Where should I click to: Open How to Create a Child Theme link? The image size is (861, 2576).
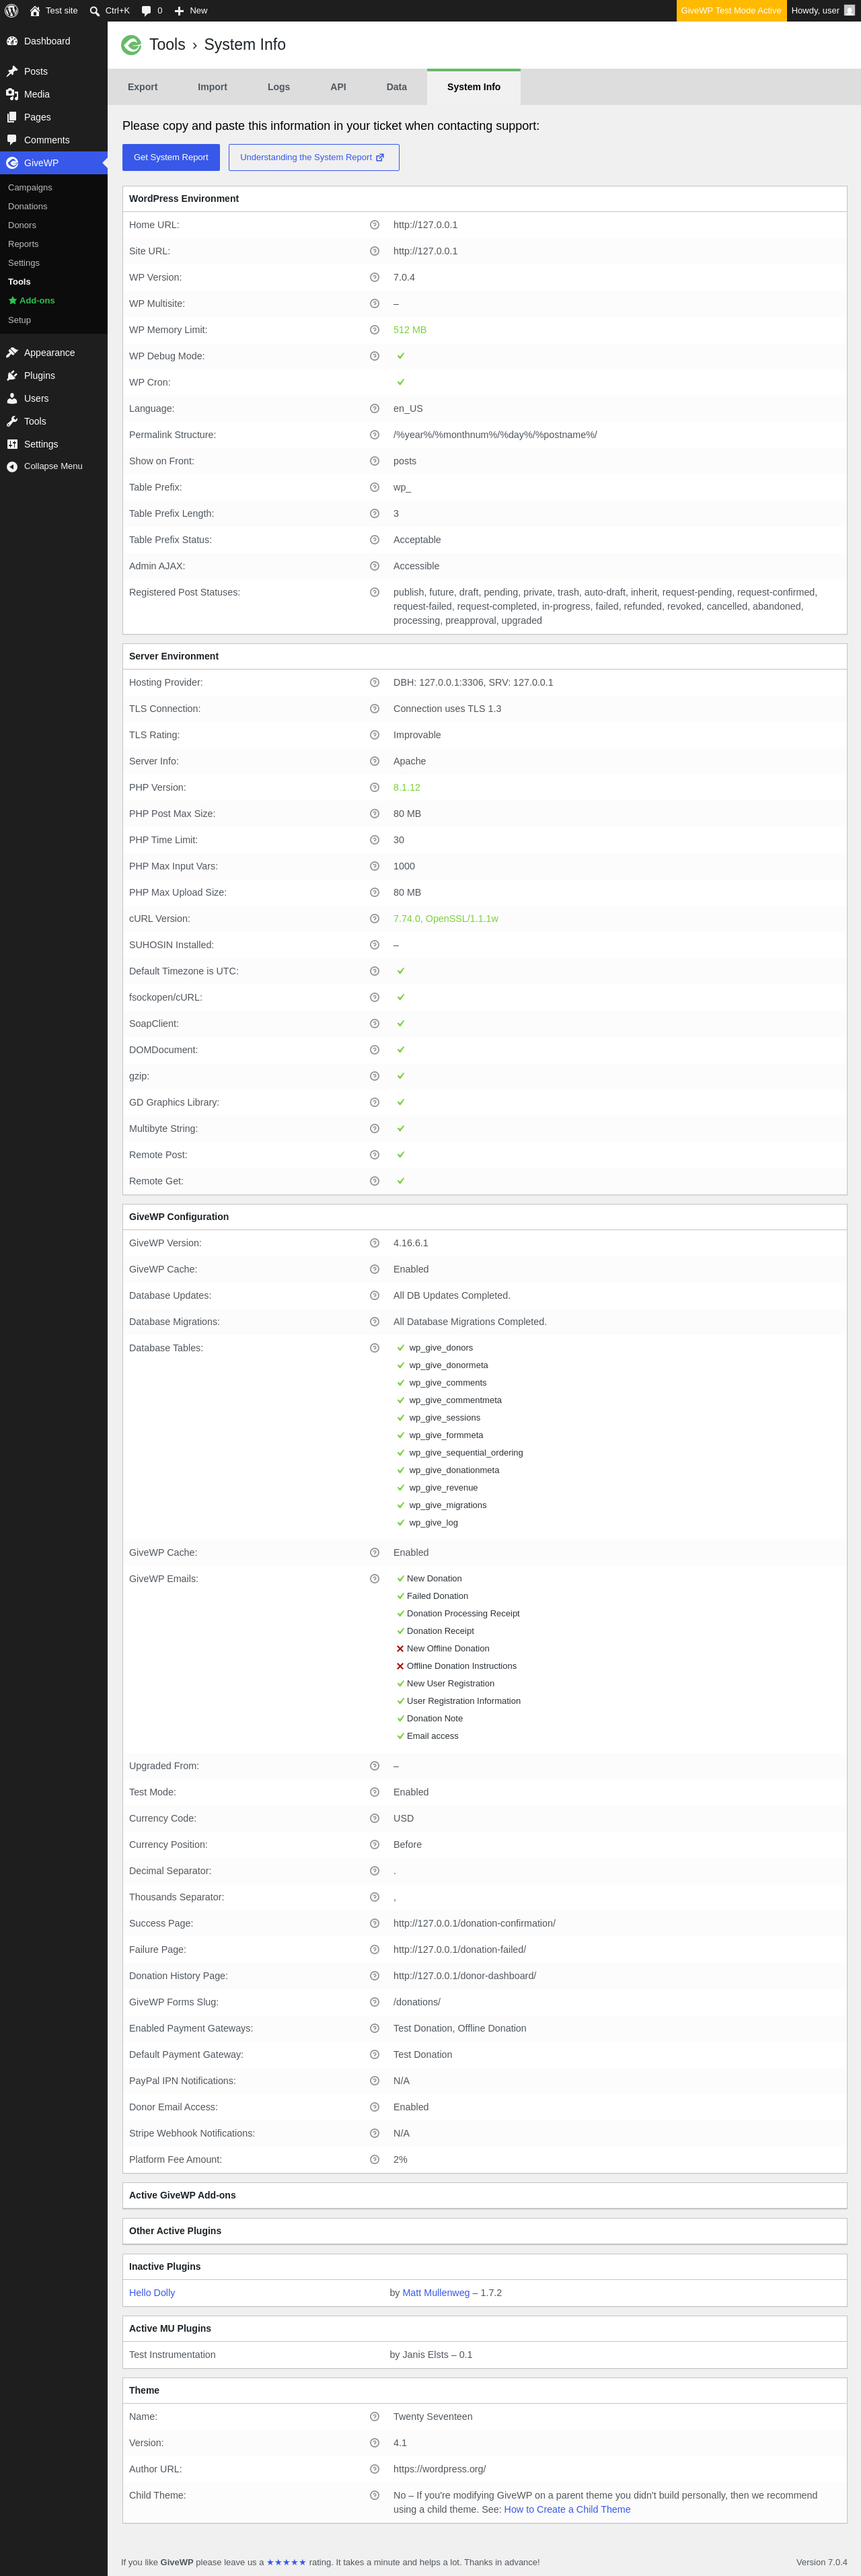tap(567, 2509)
